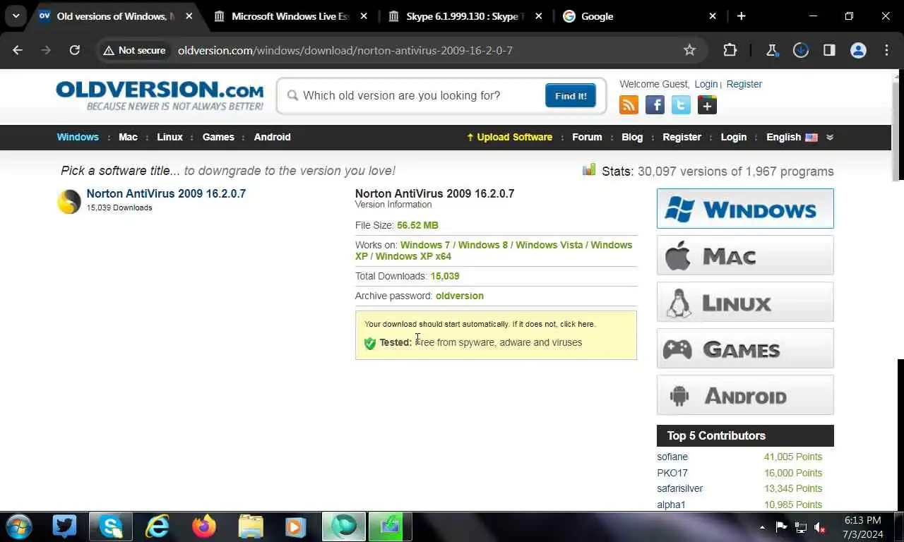
Task: Open contributor safarisilver's profile
Action: 679,488
